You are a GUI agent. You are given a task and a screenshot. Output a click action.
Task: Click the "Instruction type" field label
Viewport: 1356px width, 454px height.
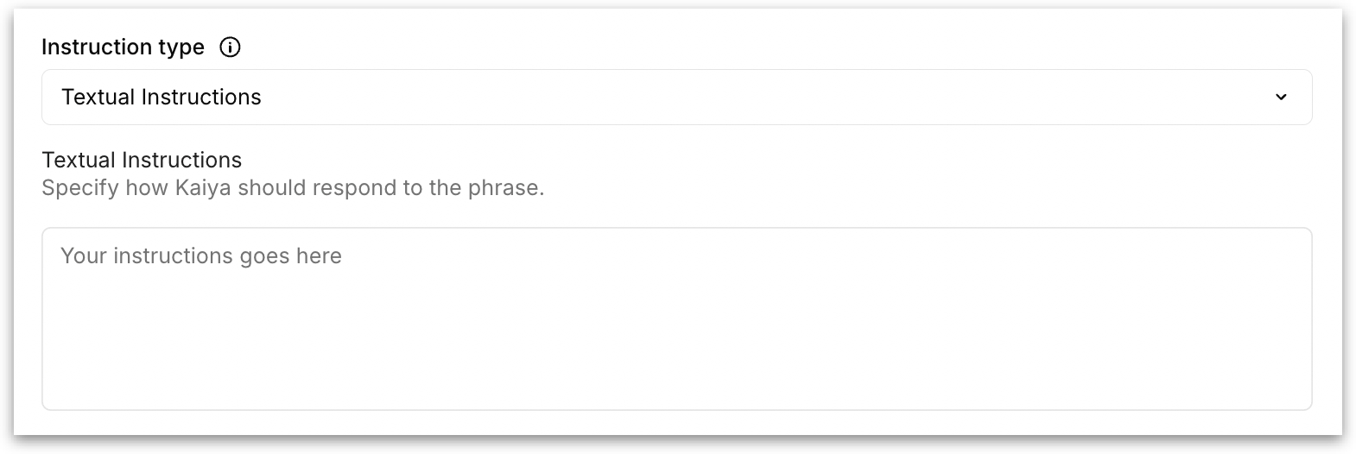click(123, 47)
